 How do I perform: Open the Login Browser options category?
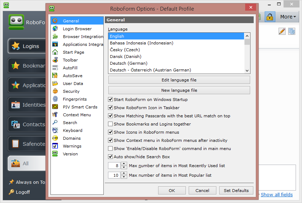pyautogui.click(x=77, y=28)
